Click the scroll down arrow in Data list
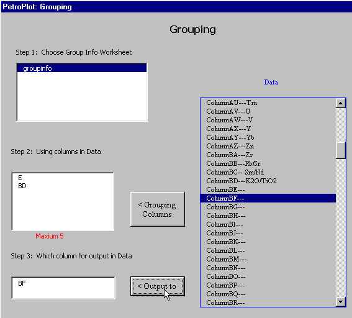Viewport: 352px width, 318px height. 341,302
